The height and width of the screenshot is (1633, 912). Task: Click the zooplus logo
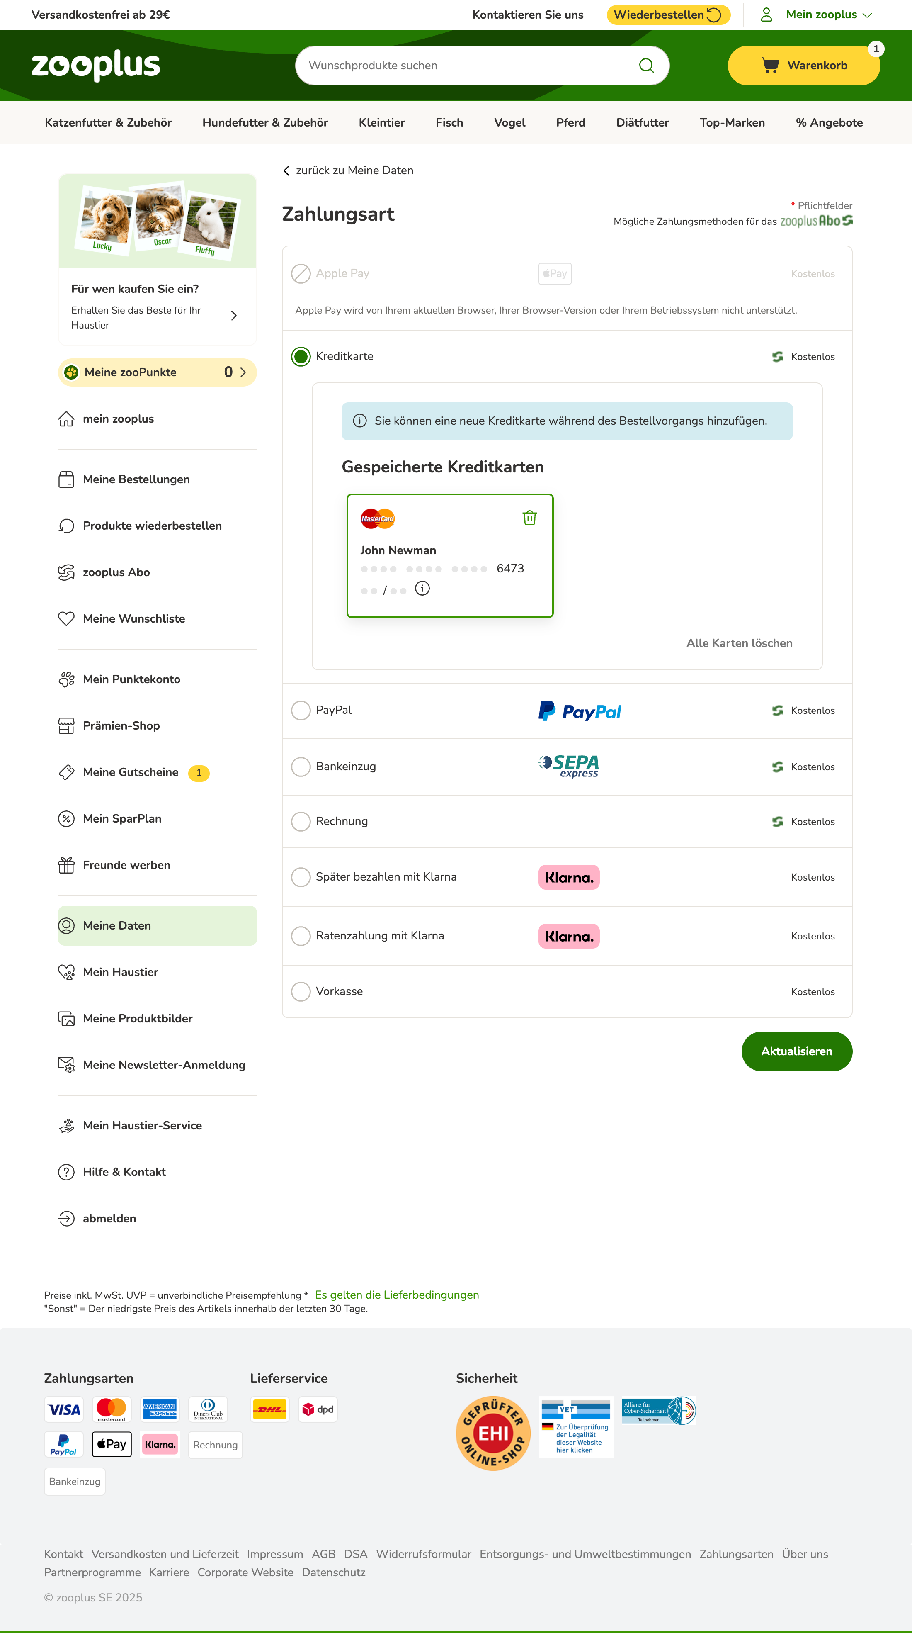point(96,65)
